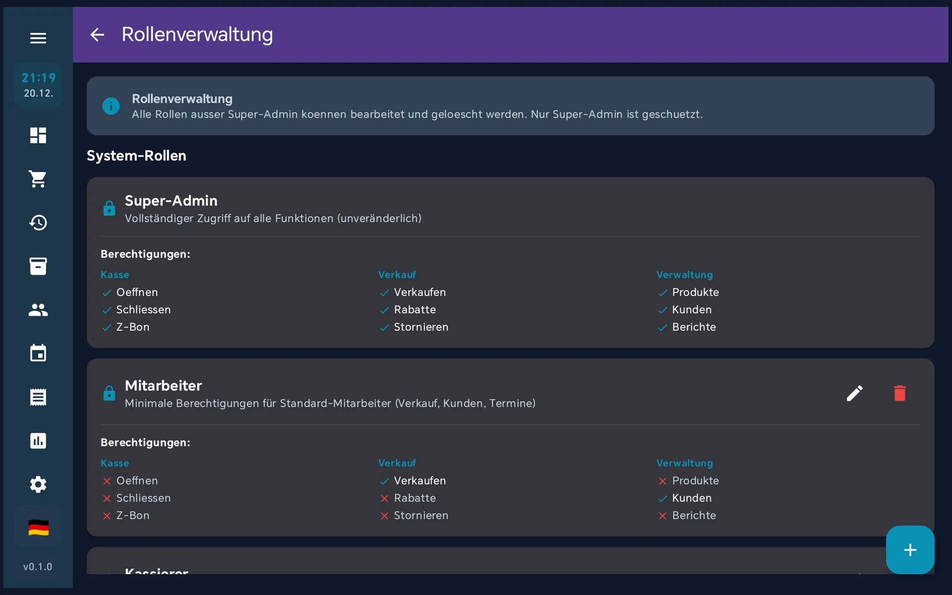Click the version label v0.1.0
This screenshot has width=952, height=595.
(38, 567)
